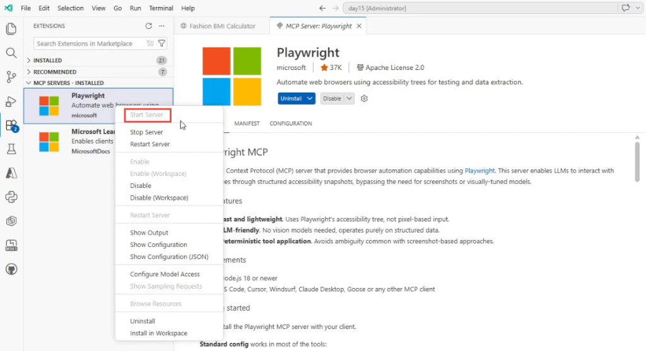Open the chat icon in title bar
Screen dimensions: 646x351
point(626,8)
